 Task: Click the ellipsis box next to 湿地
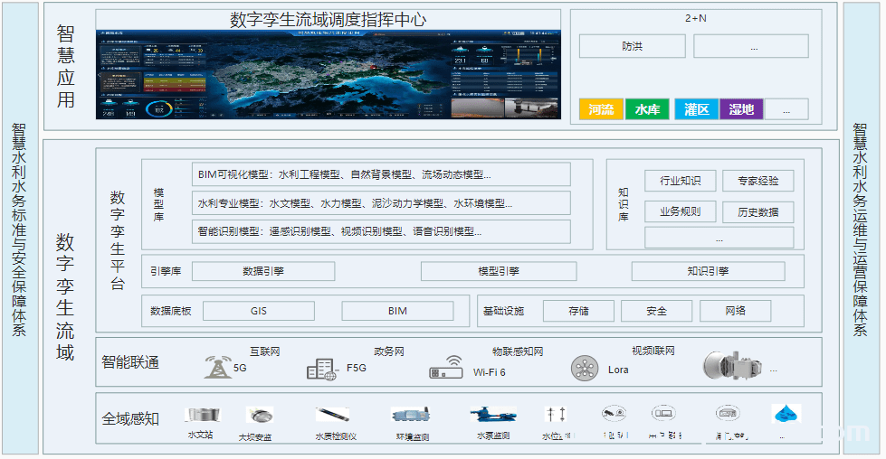(786, 108)
